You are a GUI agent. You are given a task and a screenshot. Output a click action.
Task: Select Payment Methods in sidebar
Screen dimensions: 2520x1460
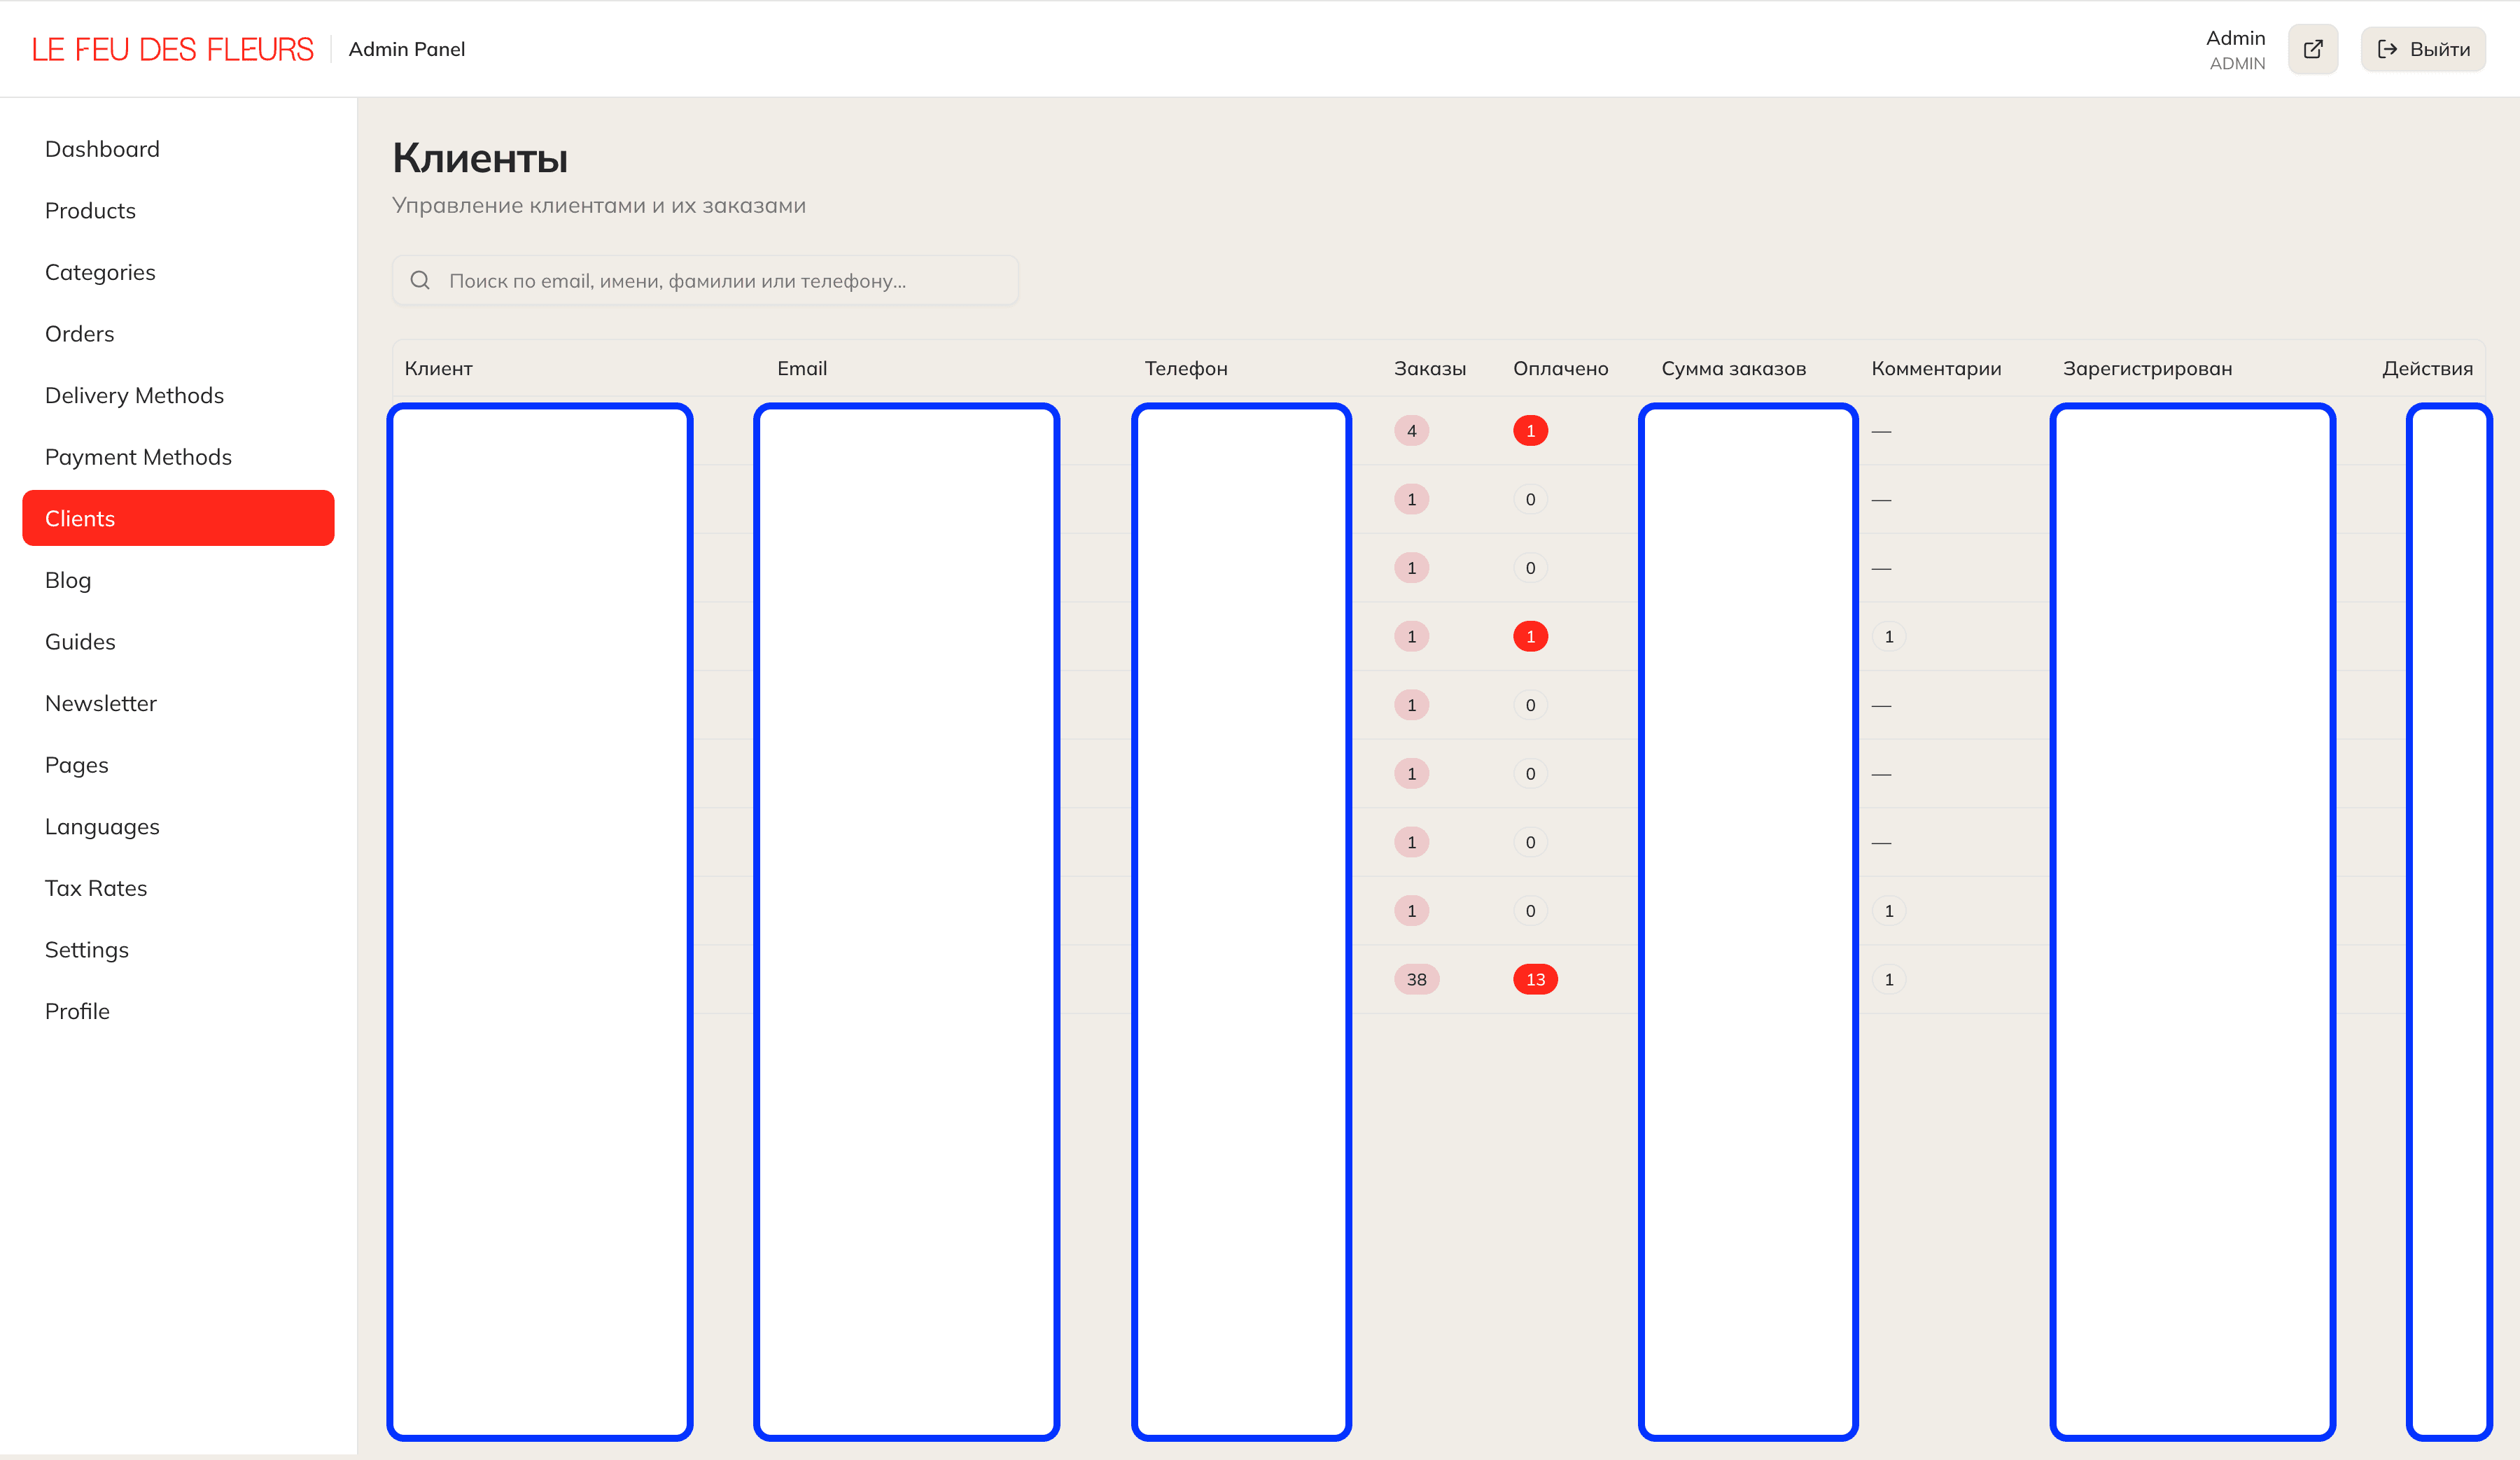coord(138,457)
